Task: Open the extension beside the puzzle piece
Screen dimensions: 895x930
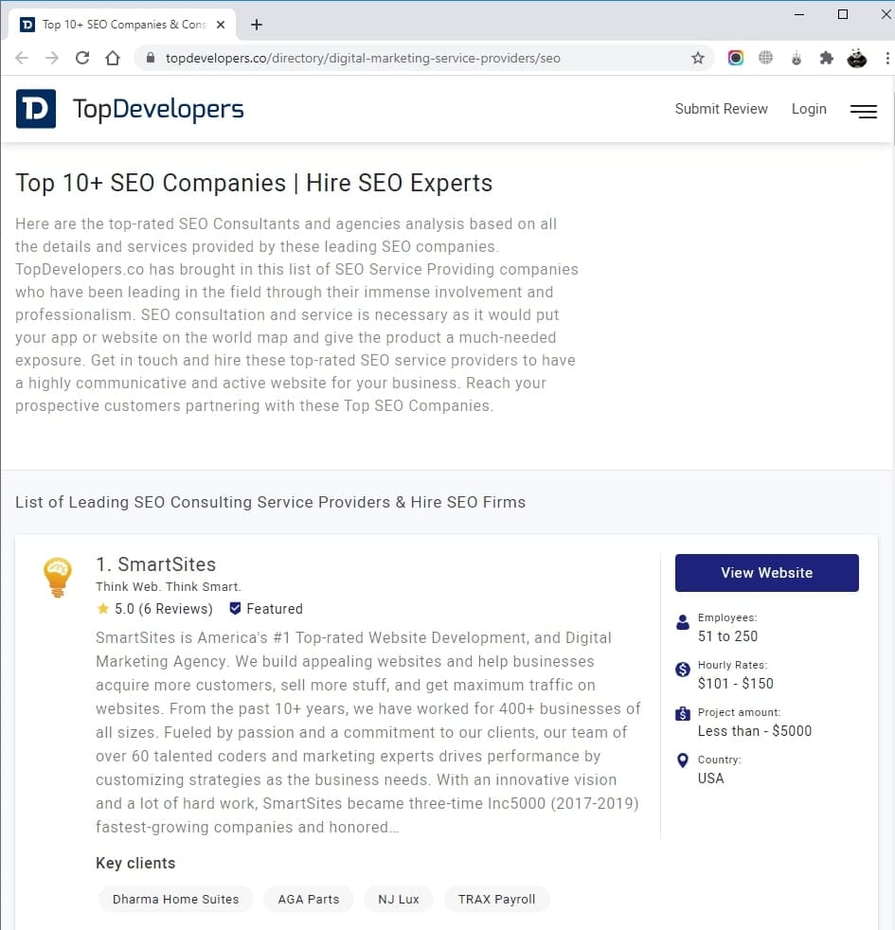Action: click(796, 58)
